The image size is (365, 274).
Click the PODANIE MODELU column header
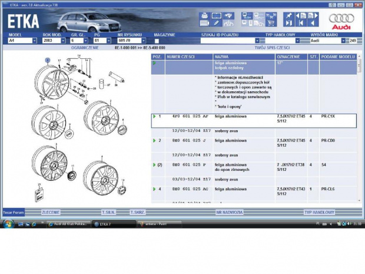pos(338,57)
